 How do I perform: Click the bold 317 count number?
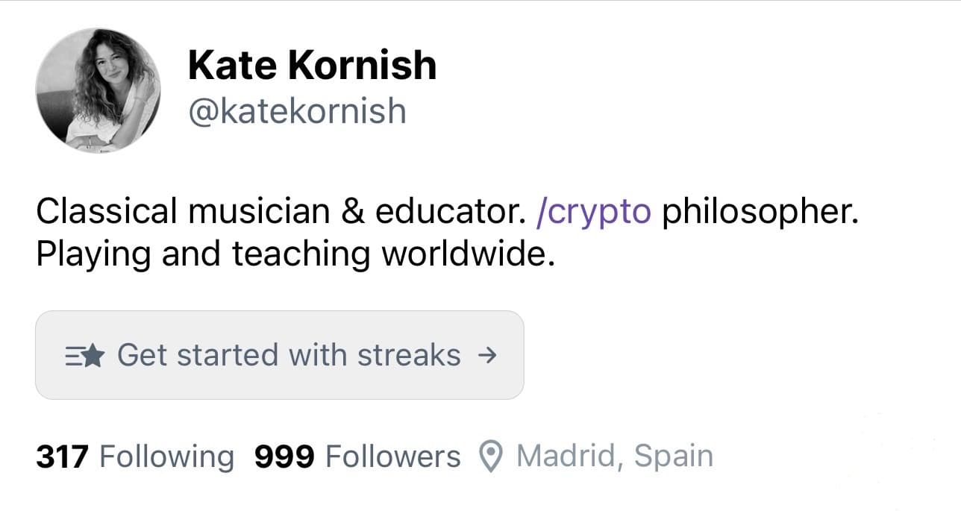pyautogui.click(x=63, y=457)
